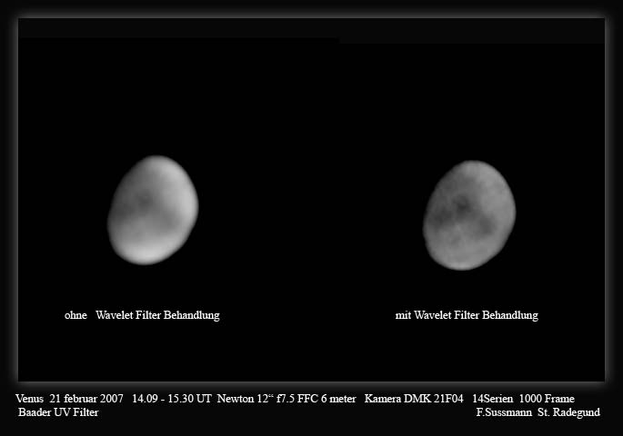Click the caption 'mit Wavelet Filter Behandlung'
The image size is (623, 436).
pyautogui.click(x=467, y=315)
